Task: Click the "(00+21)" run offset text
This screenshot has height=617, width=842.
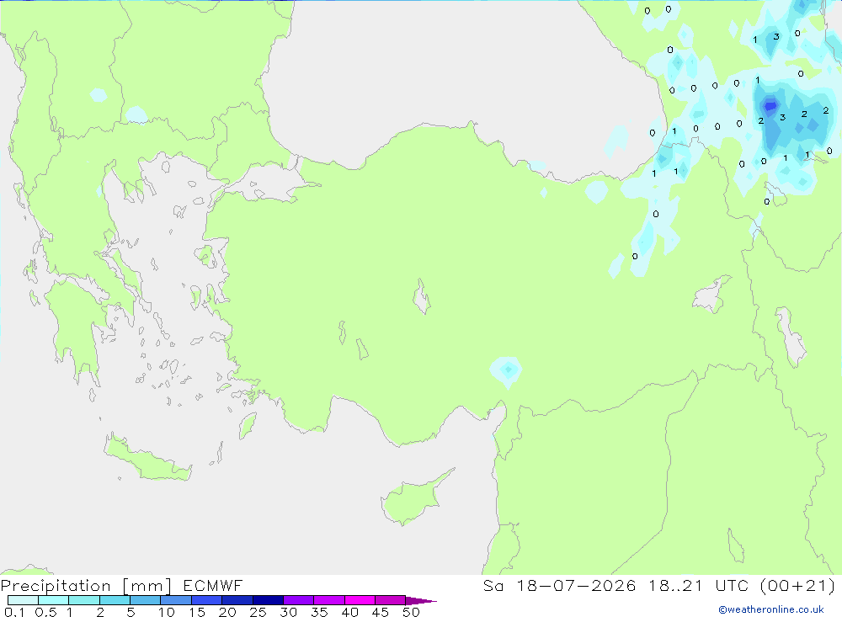Action: pos(798,585)
